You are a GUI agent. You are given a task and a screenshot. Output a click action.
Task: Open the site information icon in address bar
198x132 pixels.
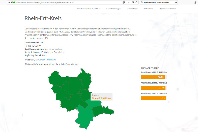tap(9, 3)
